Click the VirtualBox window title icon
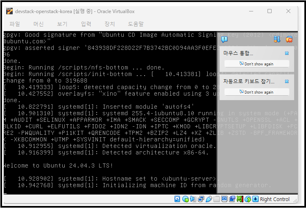Image resolution: width=306 pixels, height=208 pixels. pos(9,11)
